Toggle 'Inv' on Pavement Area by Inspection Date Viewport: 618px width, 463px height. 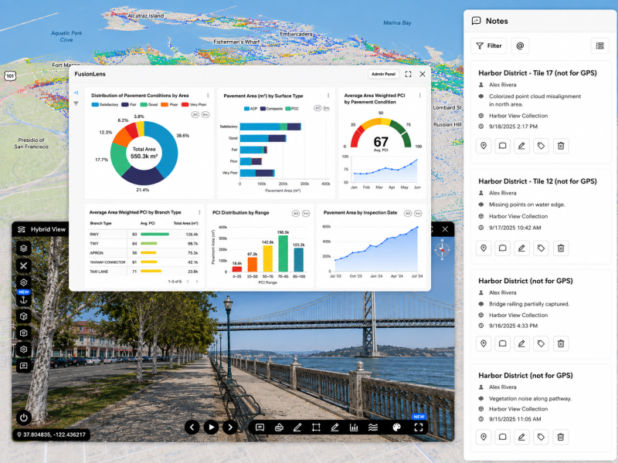(418, 214)
